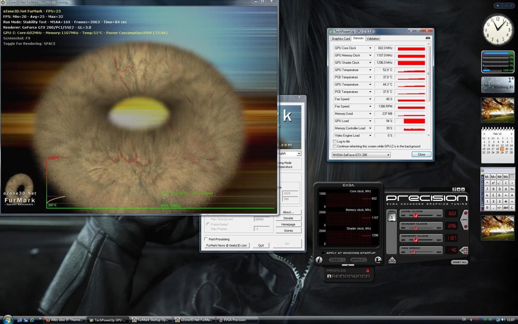
Task: Click Show Desktop icon in Quick Launch
Action: point(19,320)
